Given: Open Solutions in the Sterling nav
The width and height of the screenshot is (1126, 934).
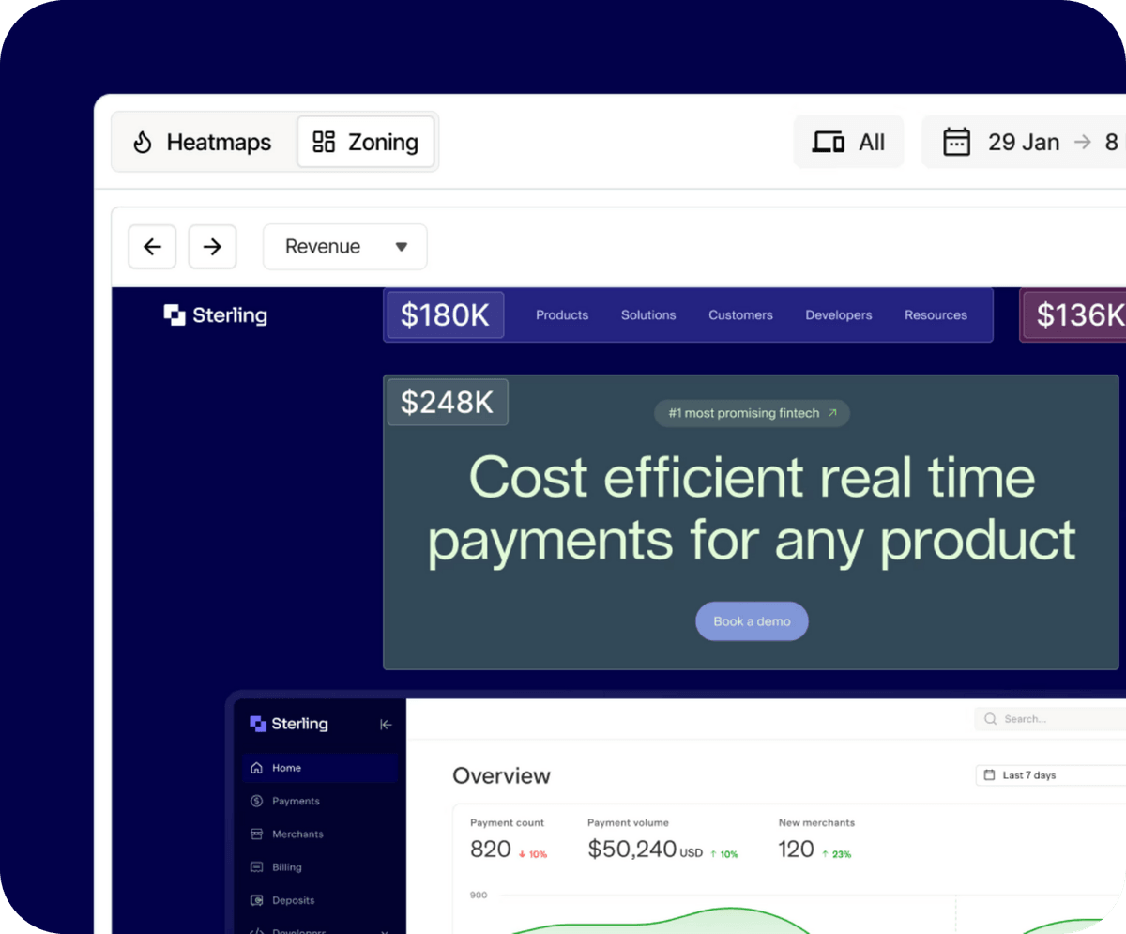Looking at the screenshot, I should (648, 315).
